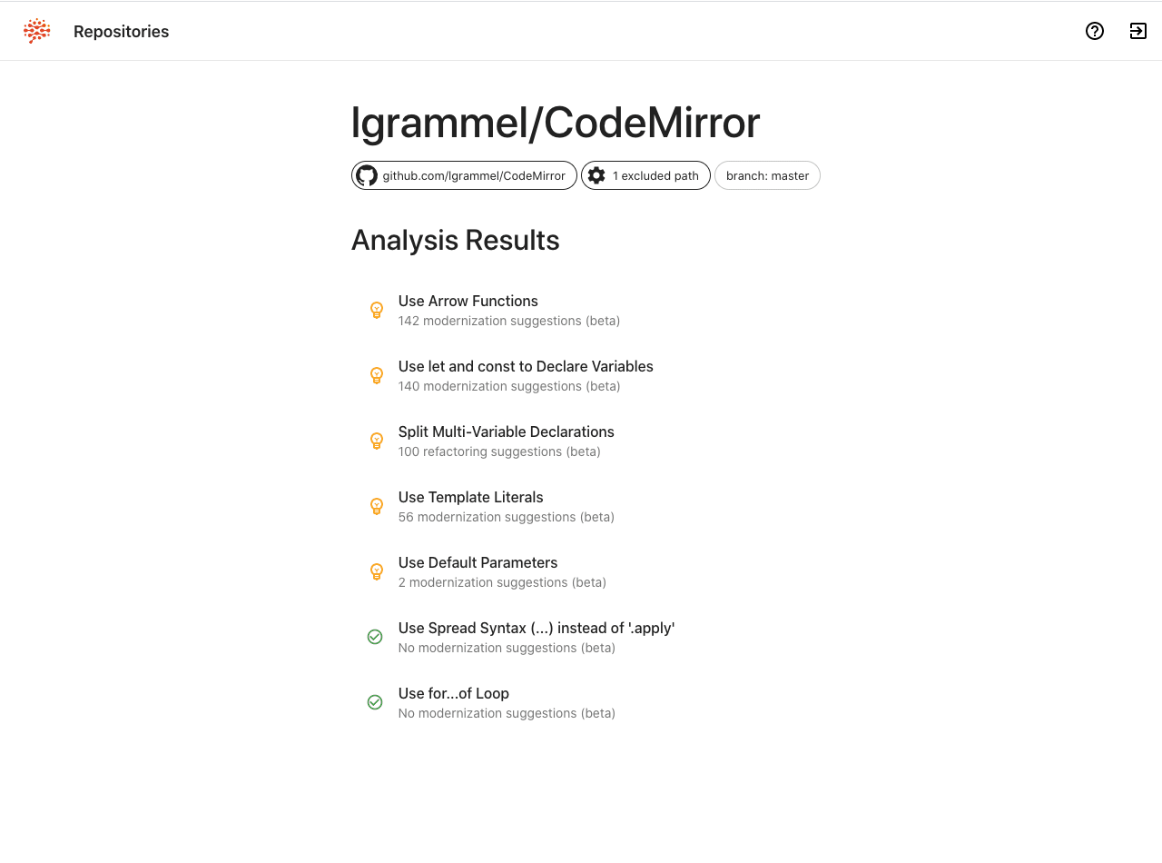Click the sign out icon
The image size is (1162, 863).
(1137, 31)
